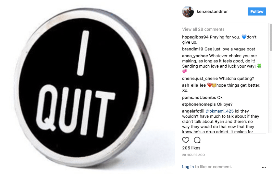Open kenziestandifer's profile picture
The height and width of the screenshot is (174, 272).
188,12
